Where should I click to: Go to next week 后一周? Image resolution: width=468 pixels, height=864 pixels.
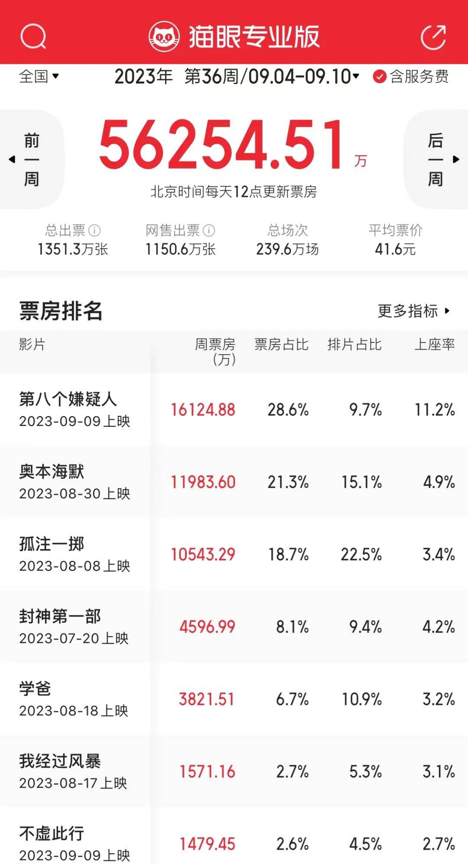pyautogui.click(x=436, y=159)
